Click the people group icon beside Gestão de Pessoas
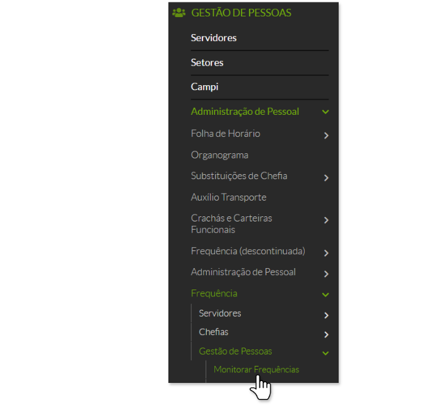The height and width of the screenshot is (405, 432). pos(178,13)
